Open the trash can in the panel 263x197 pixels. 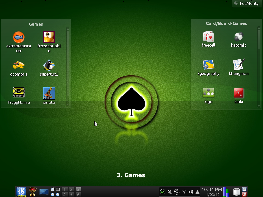click(237, 192)
